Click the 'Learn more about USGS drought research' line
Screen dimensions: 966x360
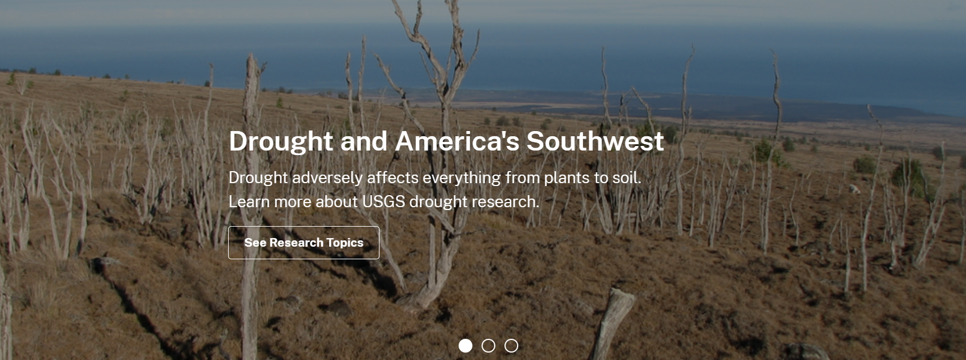pyautogui.click(x=384, y=202)
